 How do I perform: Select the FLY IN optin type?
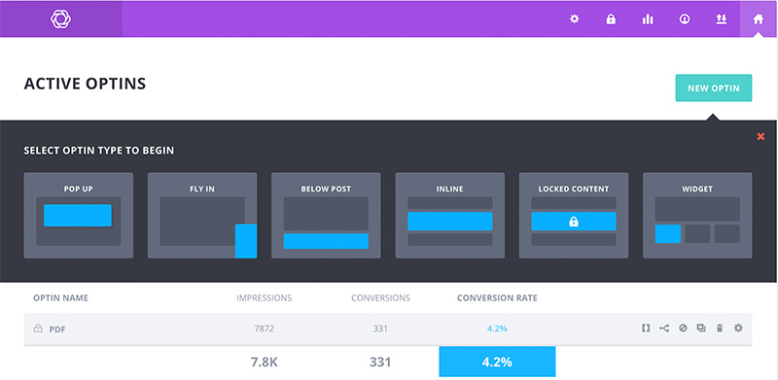coord(202,216)
